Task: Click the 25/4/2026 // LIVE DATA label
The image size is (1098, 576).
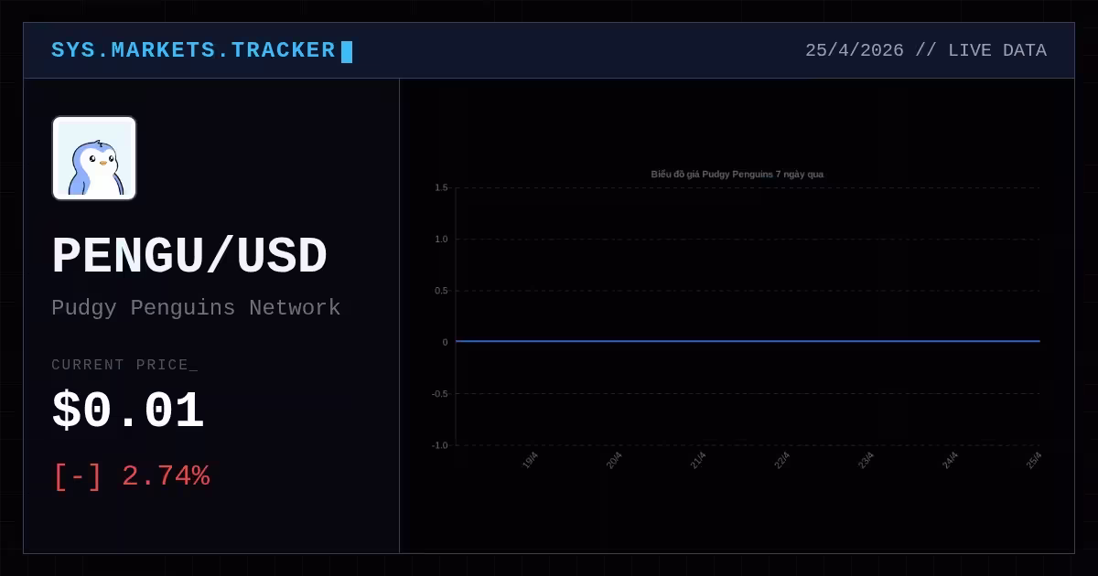Action: tap(926, 50)
